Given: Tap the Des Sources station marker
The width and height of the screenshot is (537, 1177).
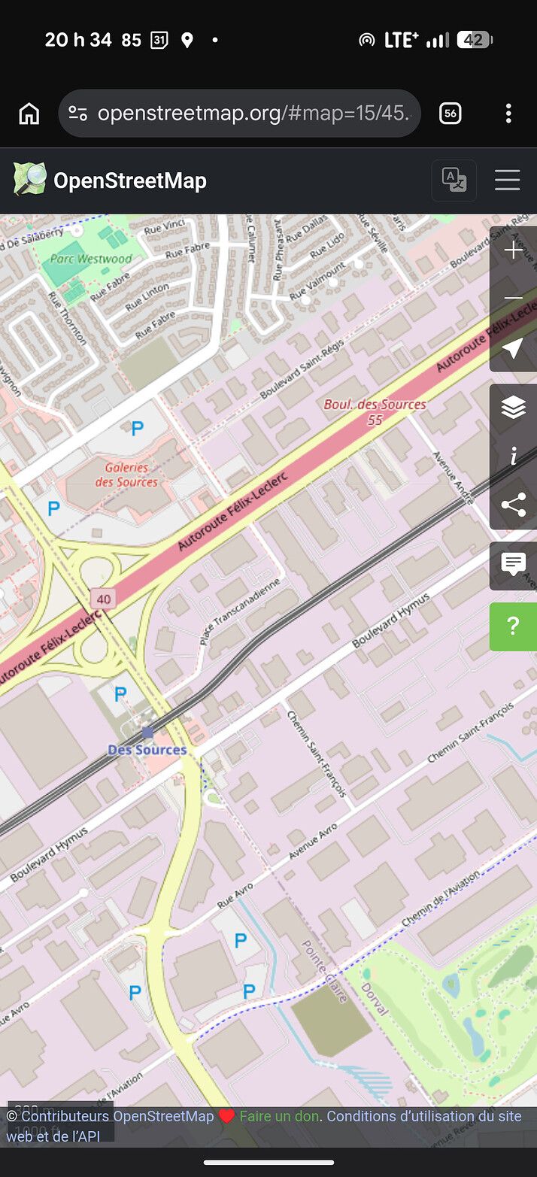Looking at the screenshot, I should [147, 732].
